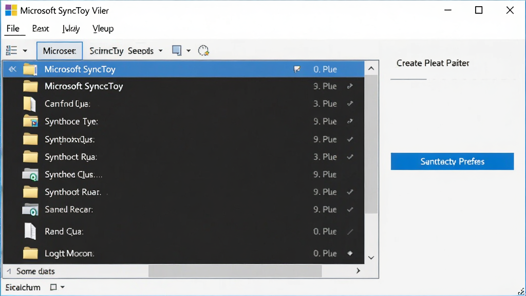The height and width of the screenshot is (296, 526).
Task: Click the list's scroll down arrow
Action: point(371,258)
